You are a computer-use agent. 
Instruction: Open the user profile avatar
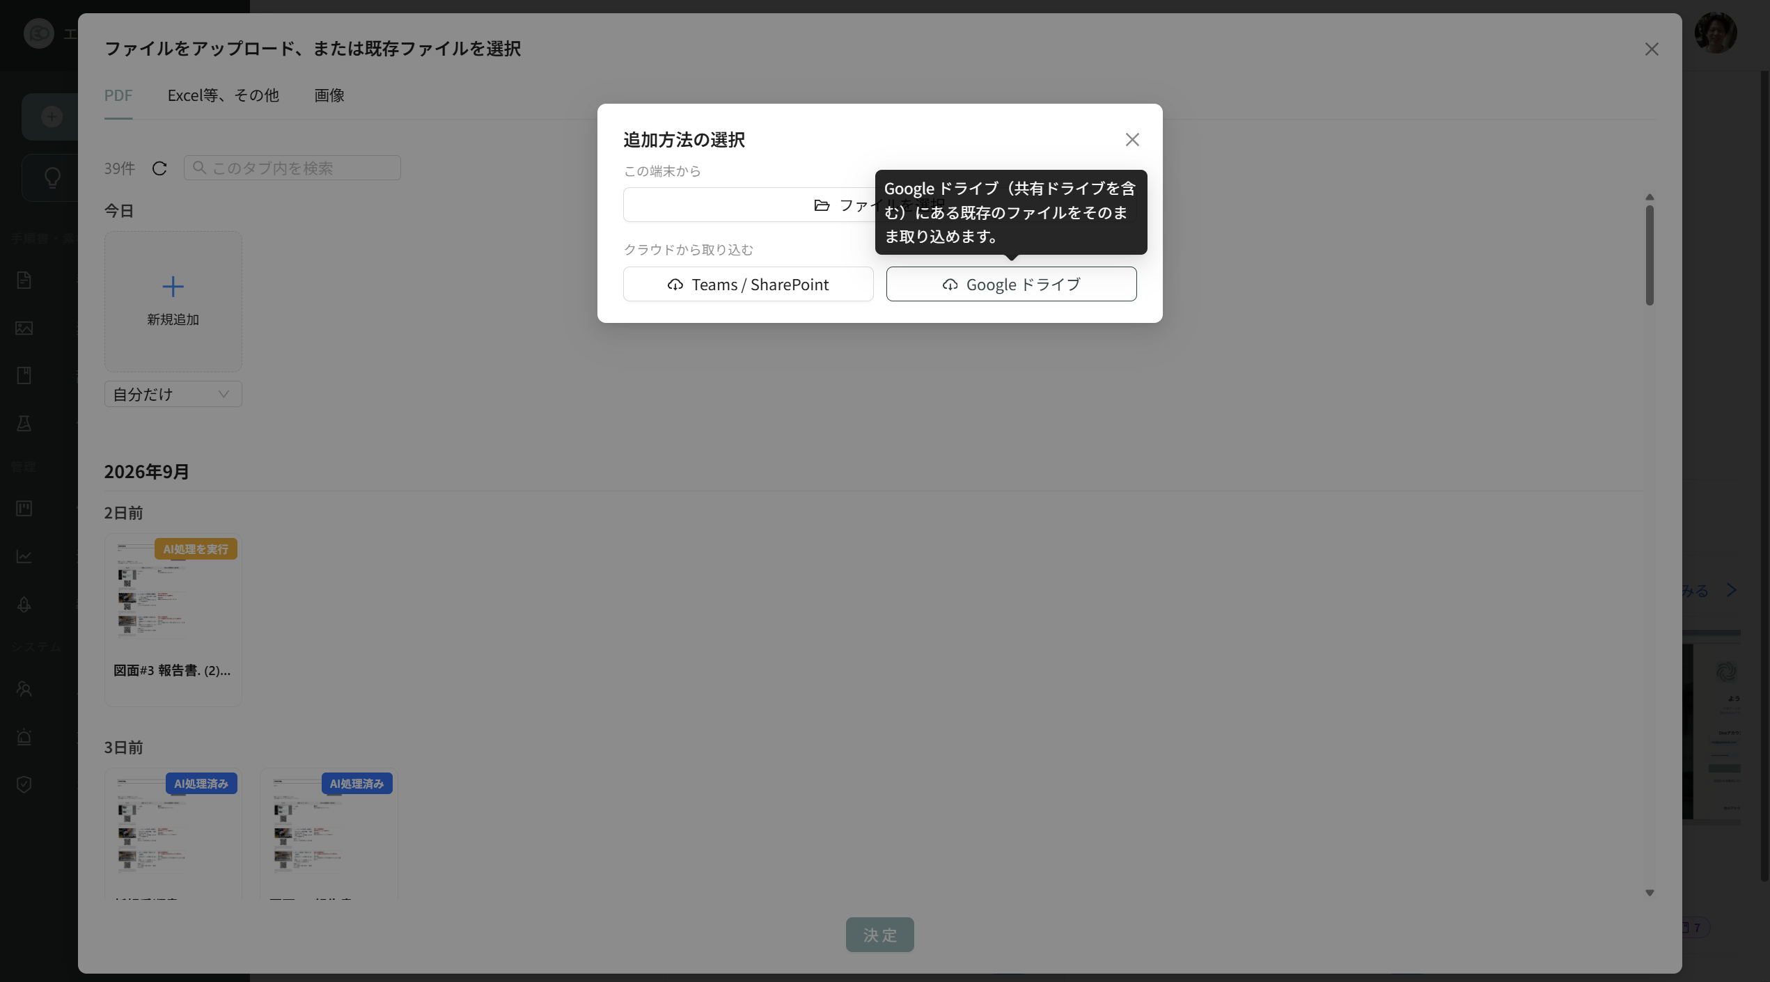pyautogui.click(x=1716, y=33)
